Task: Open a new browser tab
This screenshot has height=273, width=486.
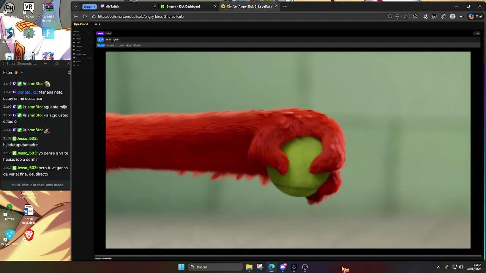Action: click(x=285, y=6)
